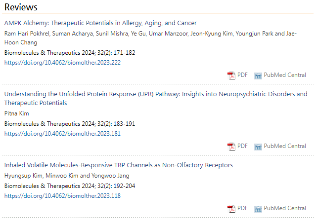Follow DOI link ending in 2023.222
This screenshot has width=317, height=224.
pyautogui.click(x=62, y=63)
